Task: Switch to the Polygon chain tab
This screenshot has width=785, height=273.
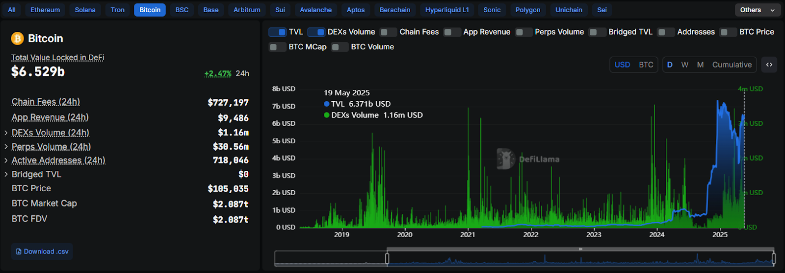Action: pyautogui.click(x=528, y=10)
